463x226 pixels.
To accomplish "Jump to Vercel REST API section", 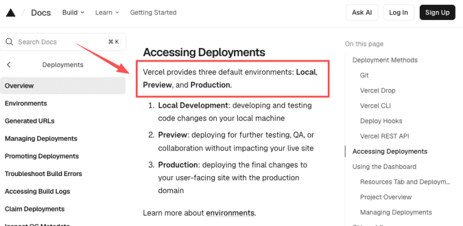I will click(x=384, y=136).
